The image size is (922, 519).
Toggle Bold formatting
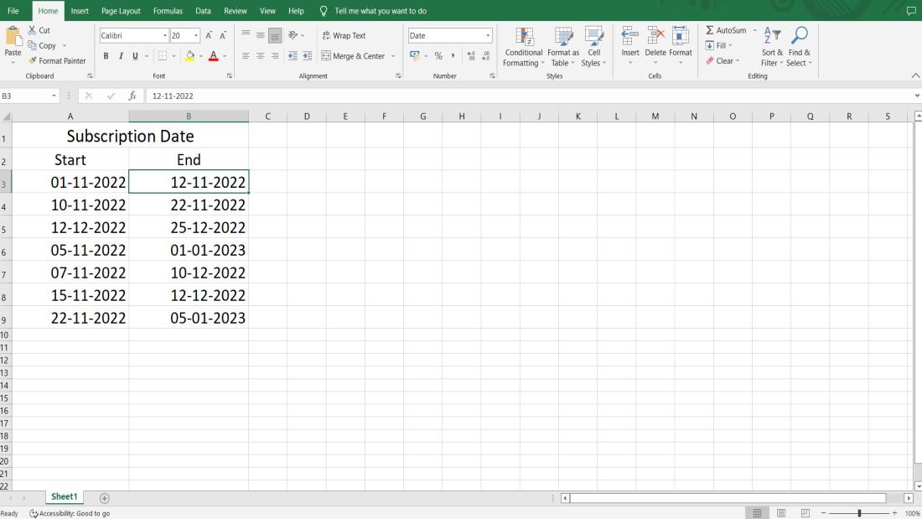pos(106,56)
